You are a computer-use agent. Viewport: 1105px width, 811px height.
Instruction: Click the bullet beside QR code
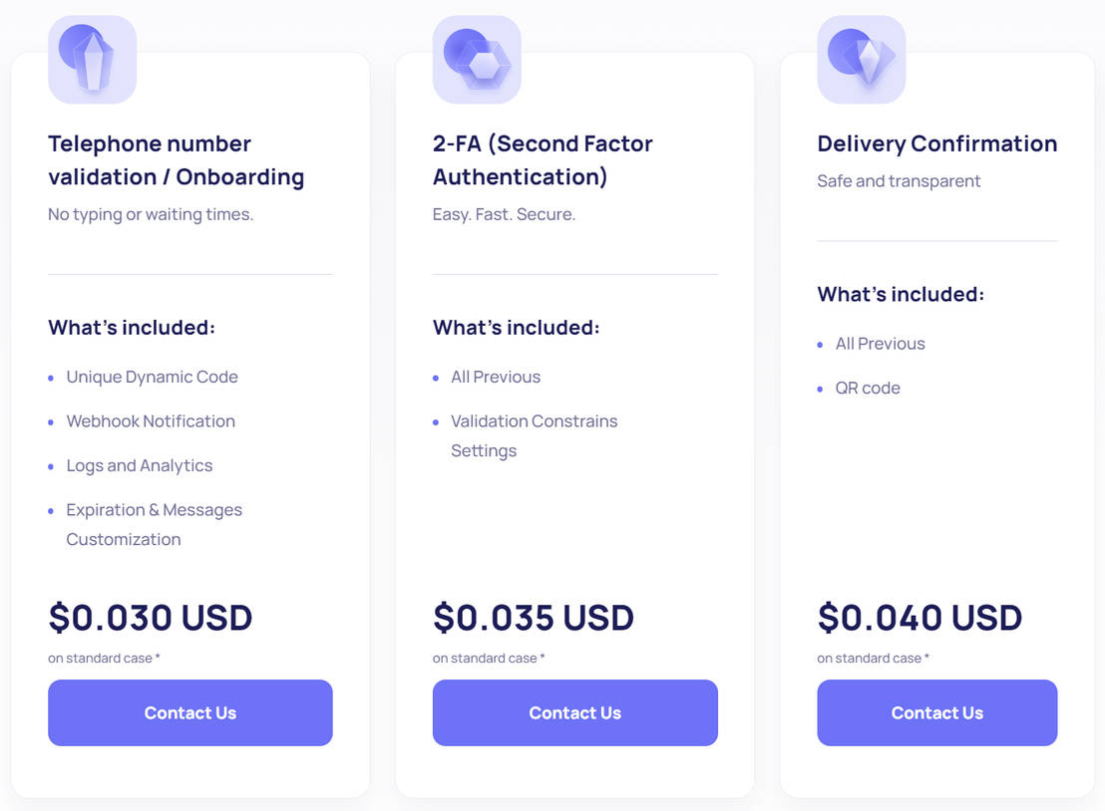(821, 388)
